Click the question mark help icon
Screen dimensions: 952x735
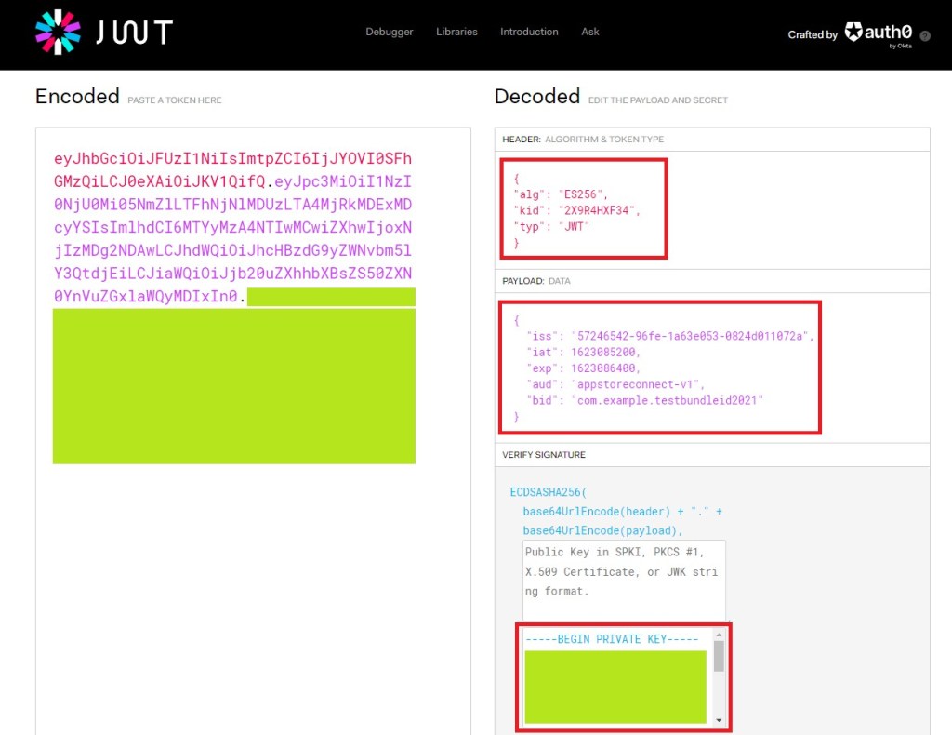click(925, 35)
